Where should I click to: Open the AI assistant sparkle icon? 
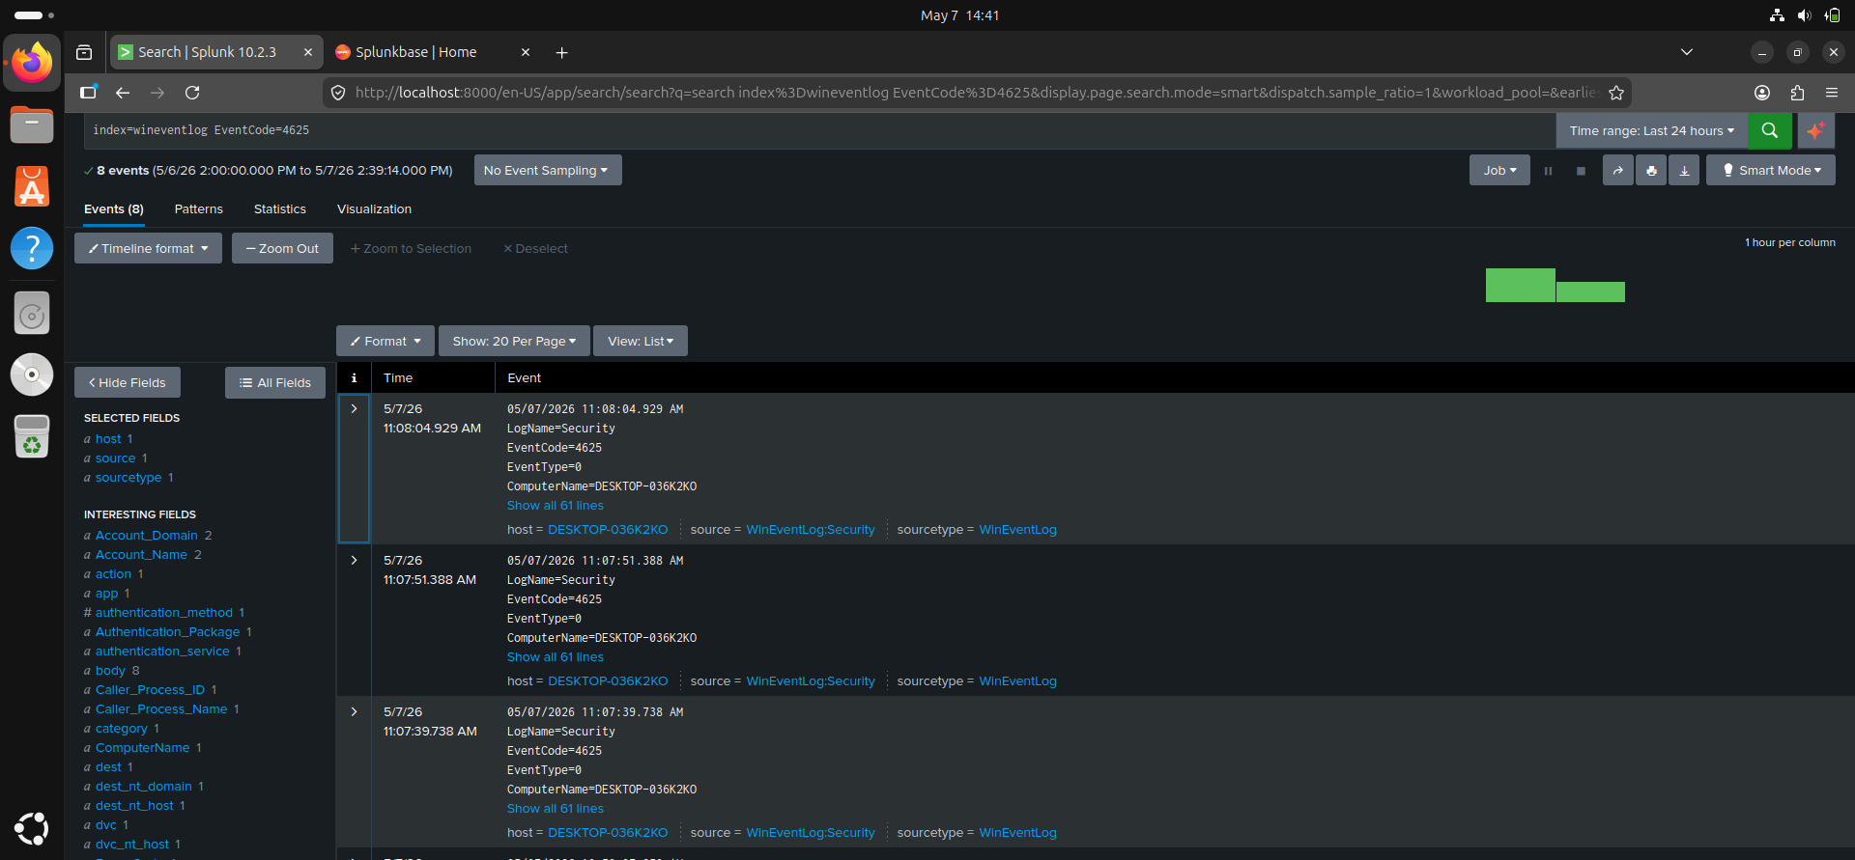1816,130
